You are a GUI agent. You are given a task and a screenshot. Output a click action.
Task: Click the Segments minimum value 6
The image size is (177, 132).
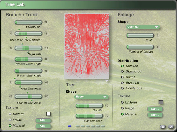(x=11, y=48)
